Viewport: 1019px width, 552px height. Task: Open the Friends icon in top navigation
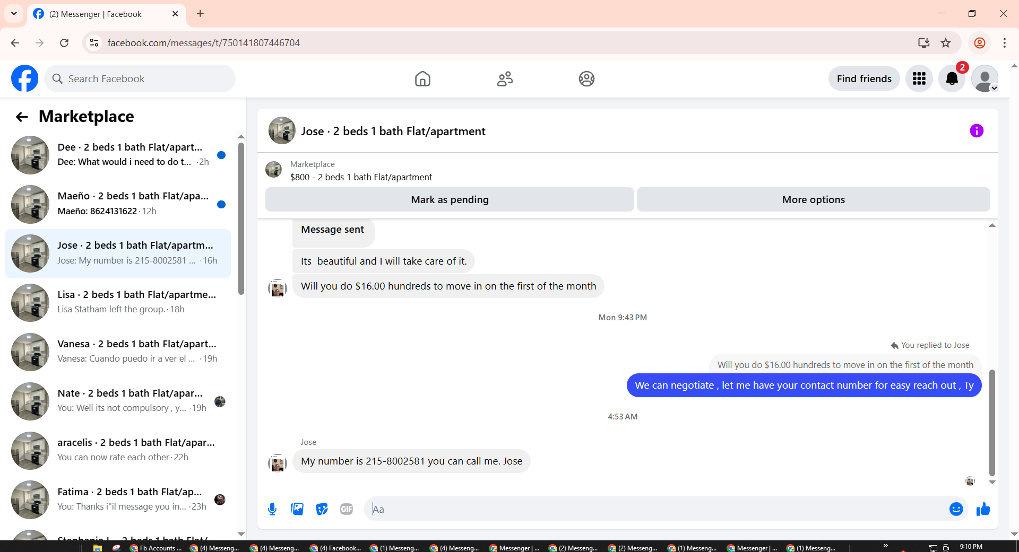pos(505,78)
